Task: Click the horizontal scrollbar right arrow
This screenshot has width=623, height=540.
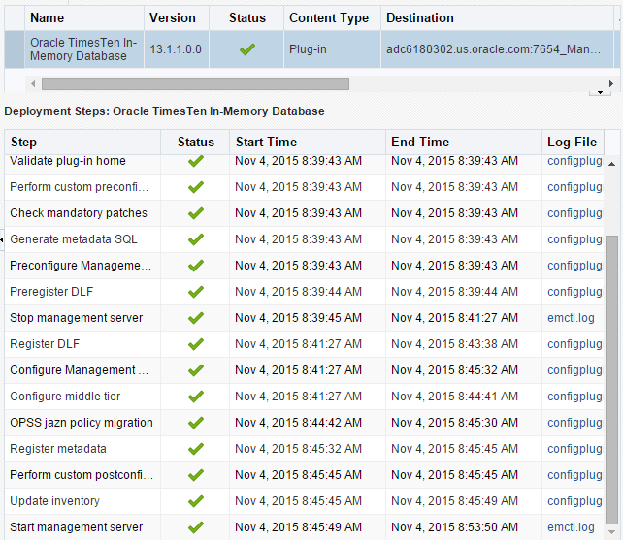Action: [611, 83]
